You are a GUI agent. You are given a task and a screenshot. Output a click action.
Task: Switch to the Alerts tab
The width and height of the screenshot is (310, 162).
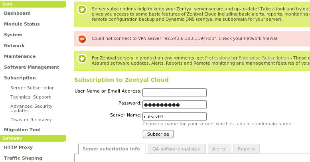(x=219, y=149)
